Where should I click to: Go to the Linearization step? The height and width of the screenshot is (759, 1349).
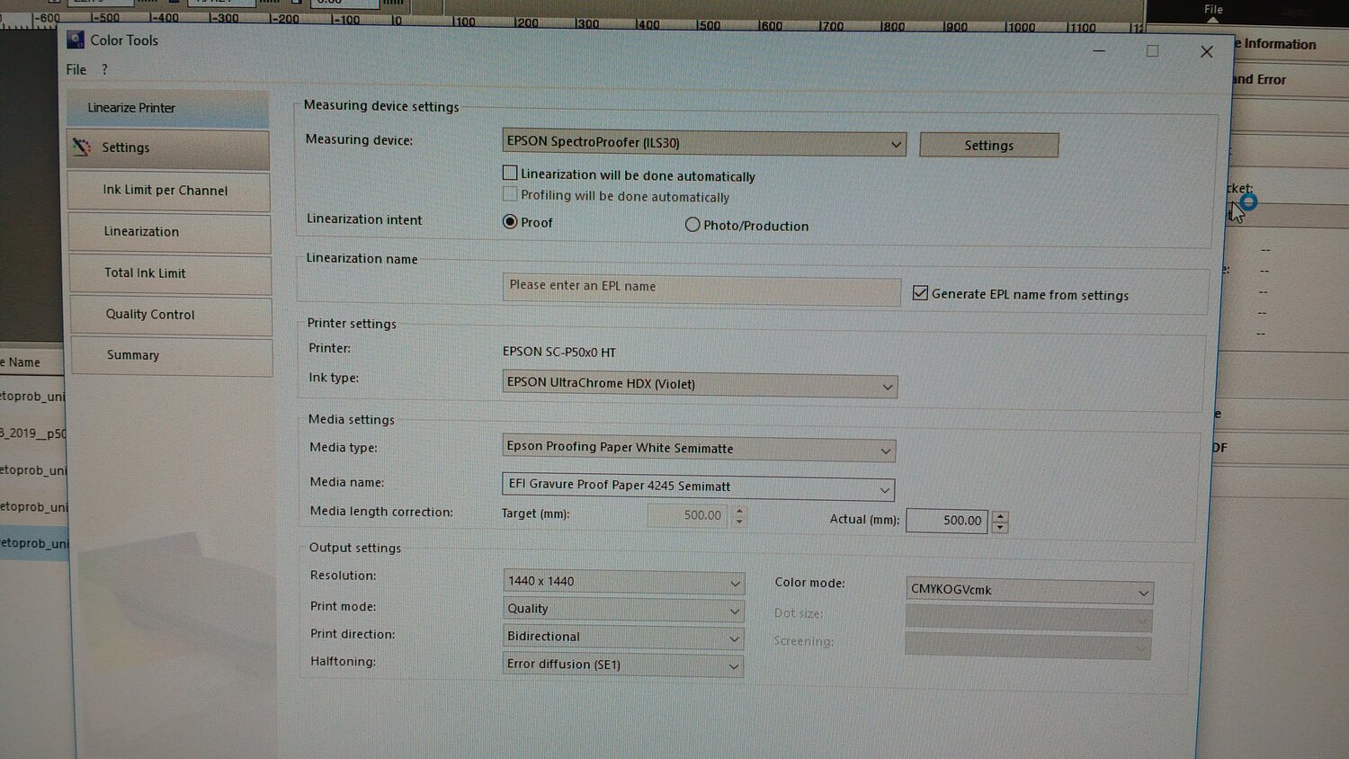pos(169,232)
